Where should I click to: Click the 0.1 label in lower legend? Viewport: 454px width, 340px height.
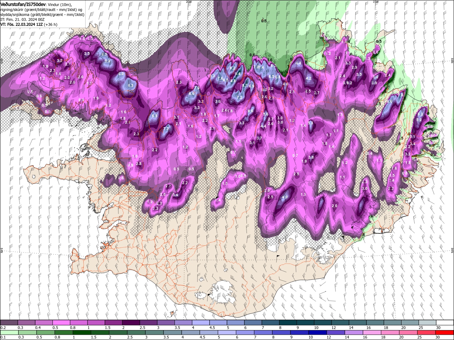(3, 338)
